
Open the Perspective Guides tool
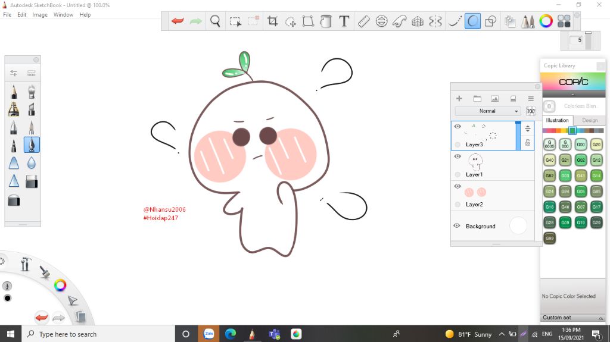(x=418, y=21)
